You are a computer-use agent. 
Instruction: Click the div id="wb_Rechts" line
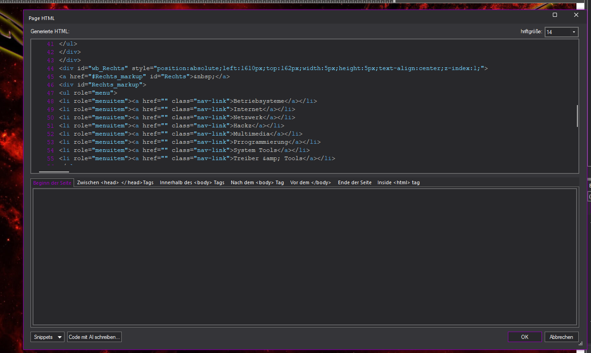(273, 68)
